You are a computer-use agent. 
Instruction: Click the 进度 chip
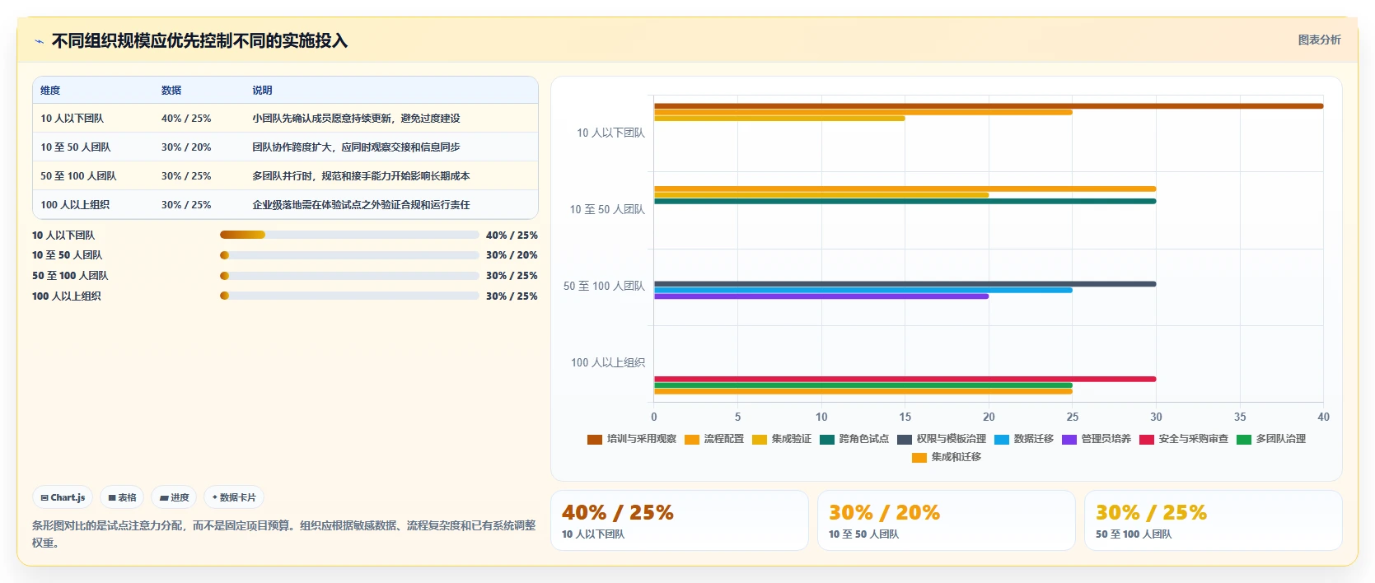(174, 497)
